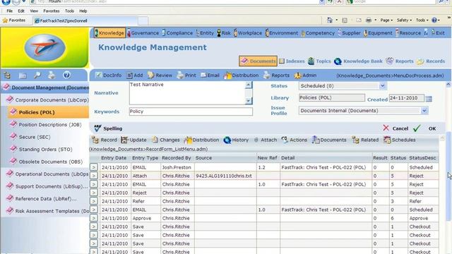Expand the Refer entry row arrow
This screenshot has height=254, width=452.
point(94,201)
